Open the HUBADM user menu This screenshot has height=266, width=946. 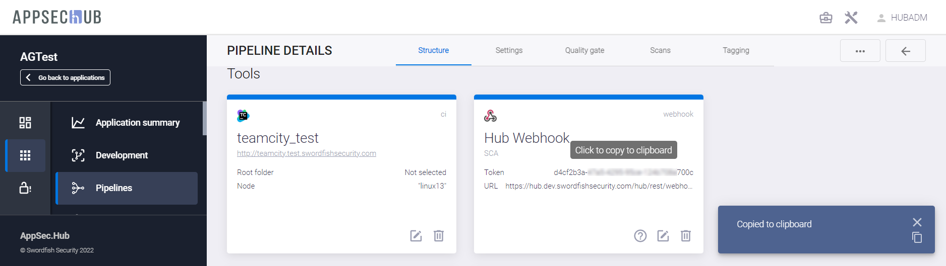tap(902, 18)
